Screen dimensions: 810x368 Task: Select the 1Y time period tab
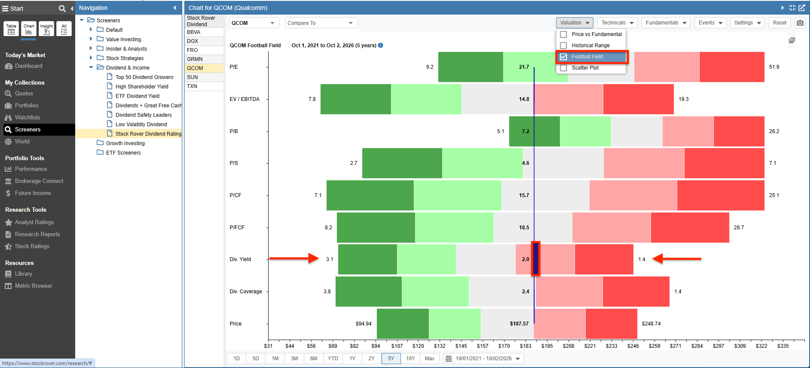click(352, 359)
